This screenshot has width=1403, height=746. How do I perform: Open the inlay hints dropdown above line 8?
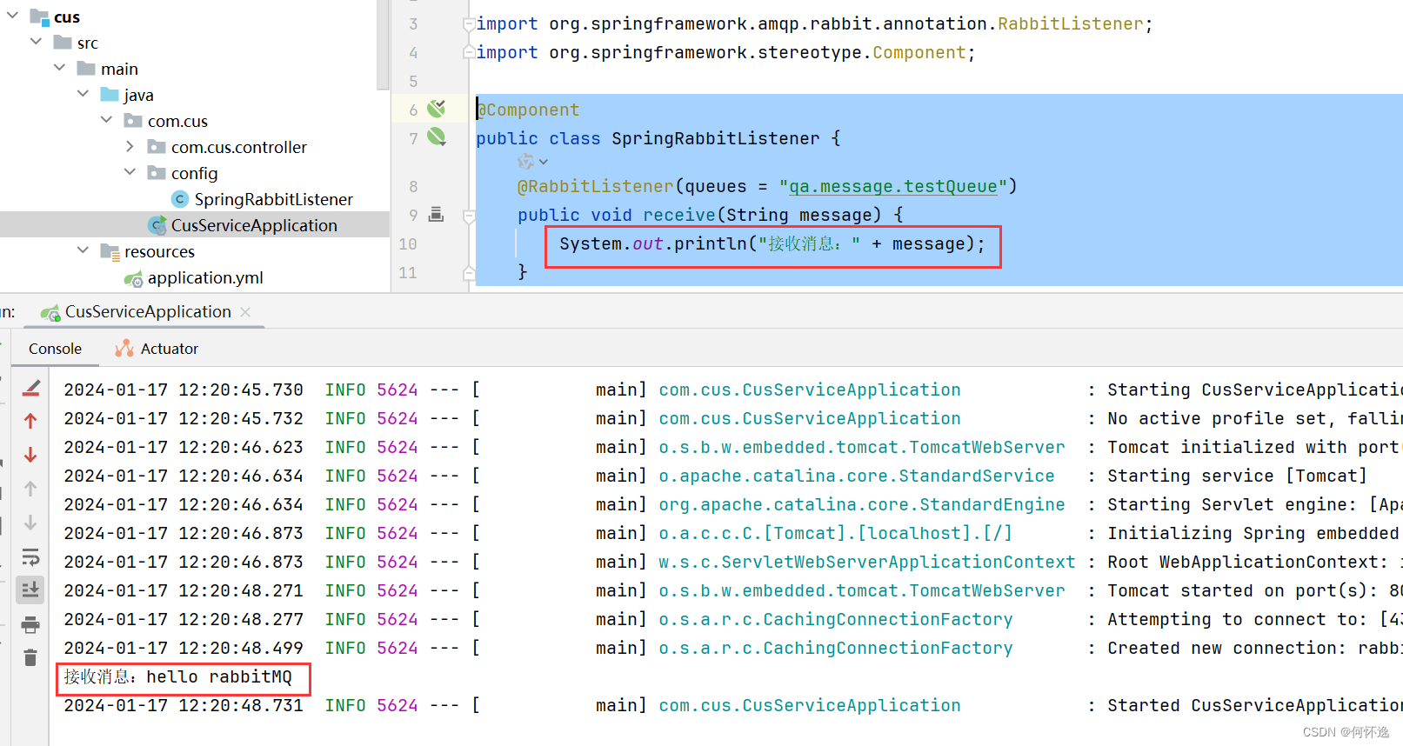click(x=532, y=162)
